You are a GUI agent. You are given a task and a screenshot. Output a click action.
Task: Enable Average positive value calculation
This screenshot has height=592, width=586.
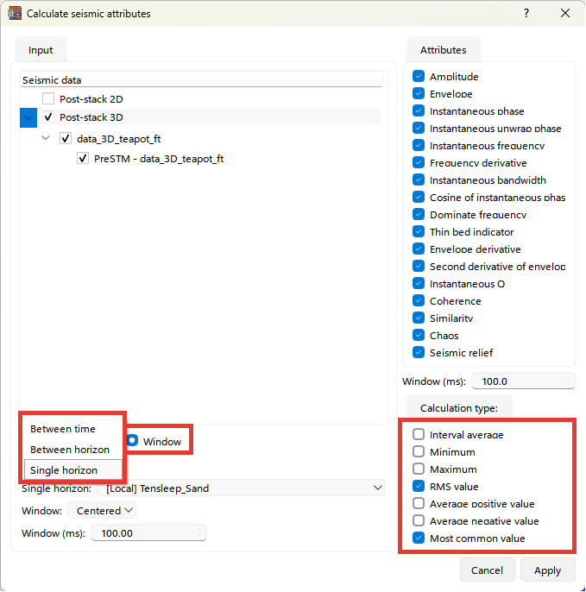pyautogui.click(x=419, y=504)
